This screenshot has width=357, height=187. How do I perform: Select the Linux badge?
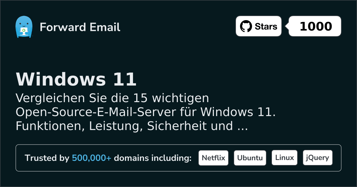(284, 158)
